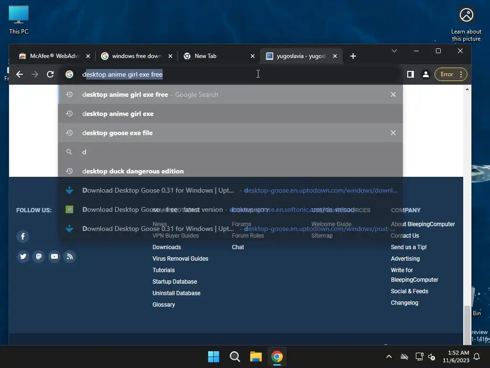
Task: Show hidden system tray icons
Action: tap(389, 356)
